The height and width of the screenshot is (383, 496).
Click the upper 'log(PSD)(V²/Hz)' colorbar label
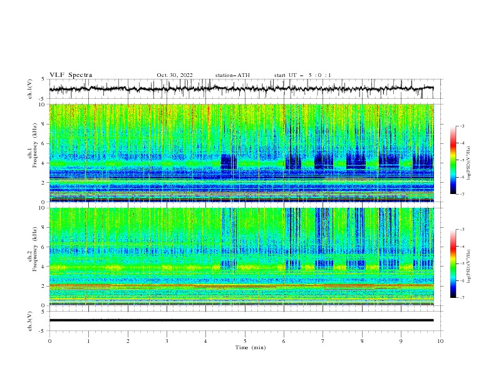468,163
